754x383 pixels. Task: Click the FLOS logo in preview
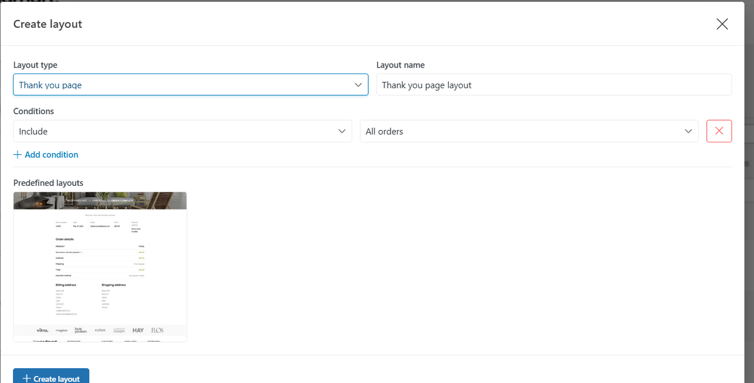pos(157,331)
